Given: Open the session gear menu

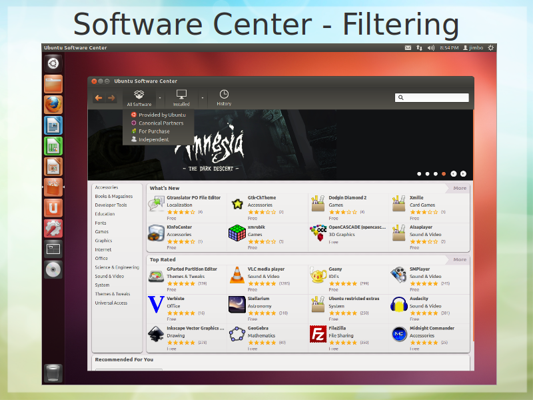Looking at the screenshot, I should pyautogui.click(x=490, y=48).
